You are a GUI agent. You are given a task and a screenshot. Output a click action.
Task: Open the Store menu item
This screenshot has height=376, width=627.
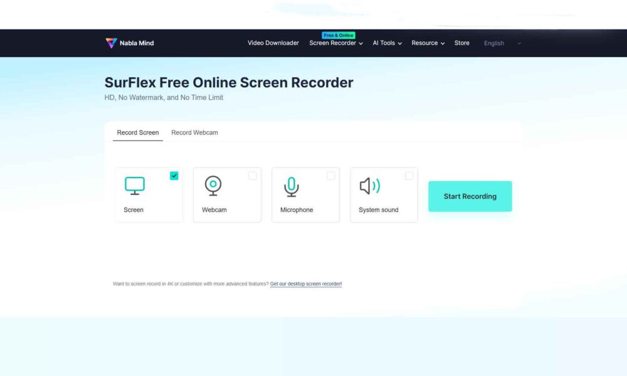tap(462, 43)
